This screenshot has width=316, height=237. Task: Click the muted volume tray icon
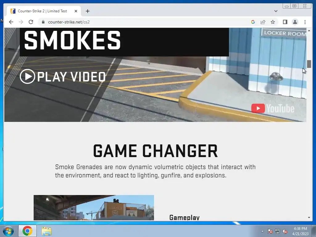coord(285,231)
